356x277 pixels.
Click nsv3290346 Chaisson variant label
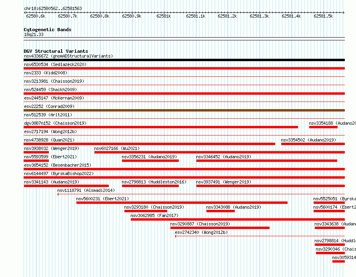336,249
